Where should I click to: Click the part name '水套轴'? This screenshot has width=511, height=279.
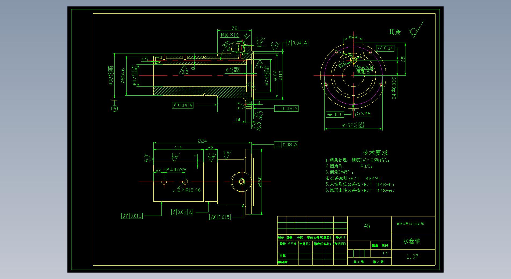pos(412,241)
